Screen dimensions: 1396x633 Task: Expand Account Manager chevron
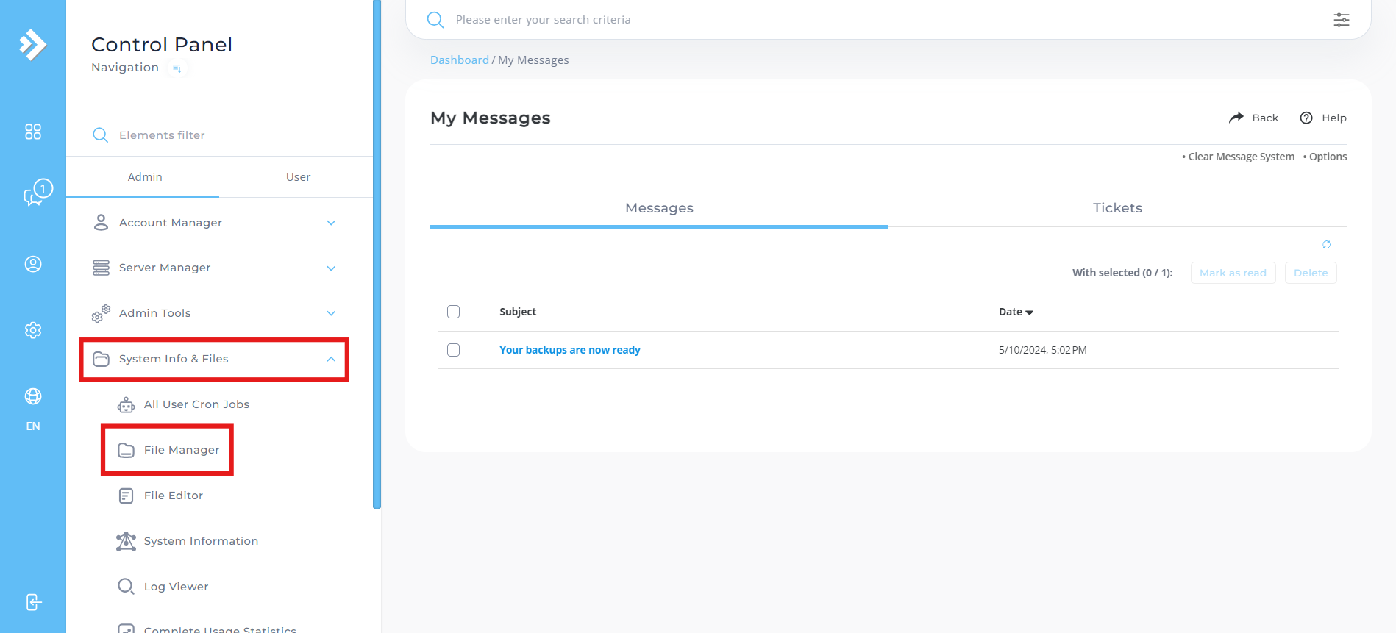click(331, 223)
